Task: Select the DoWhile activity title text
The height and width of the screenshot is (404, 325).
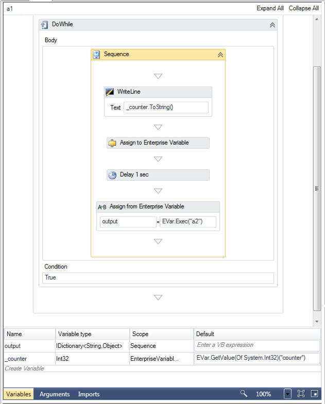Action: coord(62,24)
